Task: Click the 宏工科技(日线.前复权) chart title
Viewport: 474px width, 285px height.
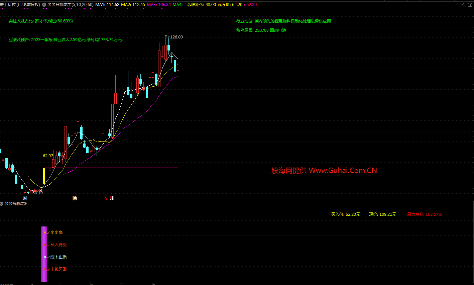Action: 20,5
